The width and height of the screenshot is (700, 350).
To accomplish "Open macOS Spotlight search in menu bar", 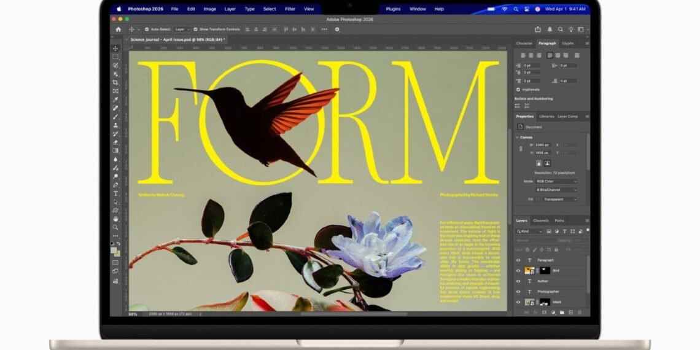I will click(516, 9).
